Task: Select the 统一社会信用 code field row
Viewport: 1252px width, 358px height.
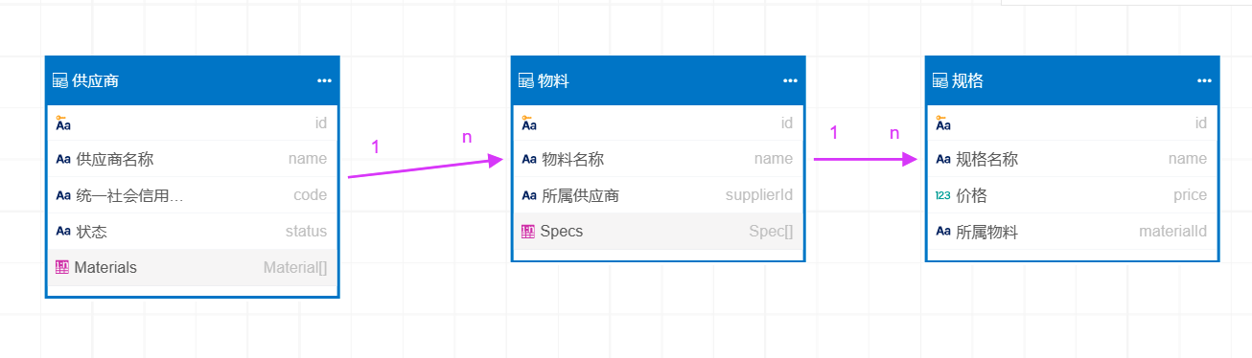Action: pos(192,195)
